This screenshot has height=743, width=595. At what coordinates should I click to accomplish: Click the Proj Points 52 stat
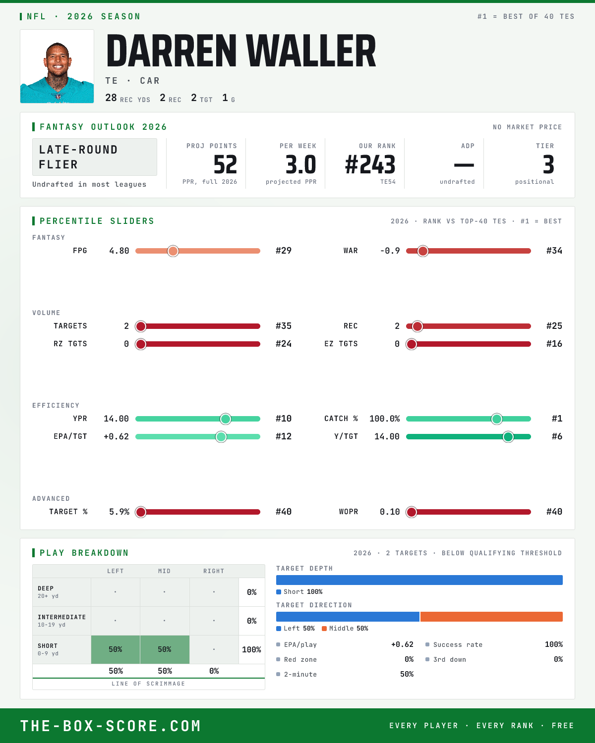[x=225, y=165]
